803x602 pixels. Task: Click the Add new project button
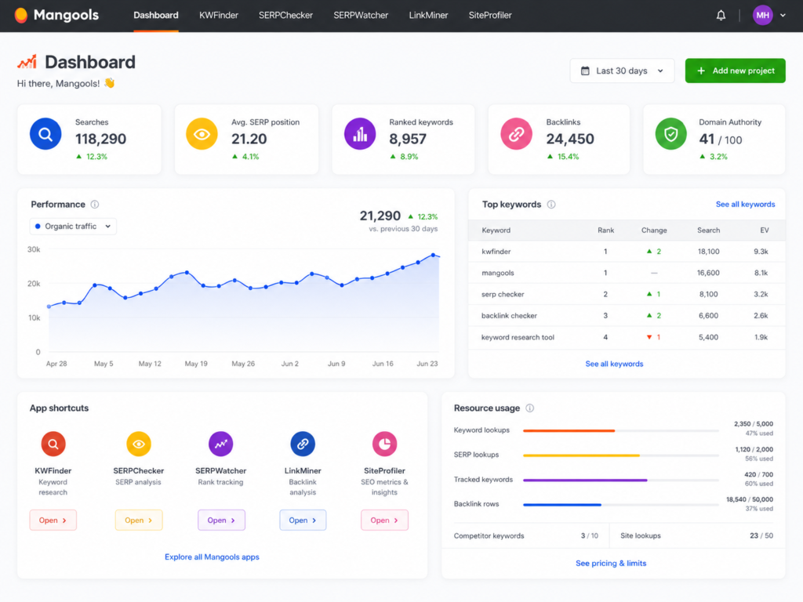pos(735,71)
